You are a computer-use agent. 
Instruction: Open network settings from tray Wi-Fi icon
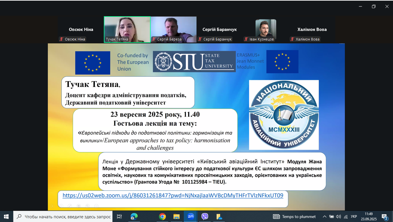(346, 216)
